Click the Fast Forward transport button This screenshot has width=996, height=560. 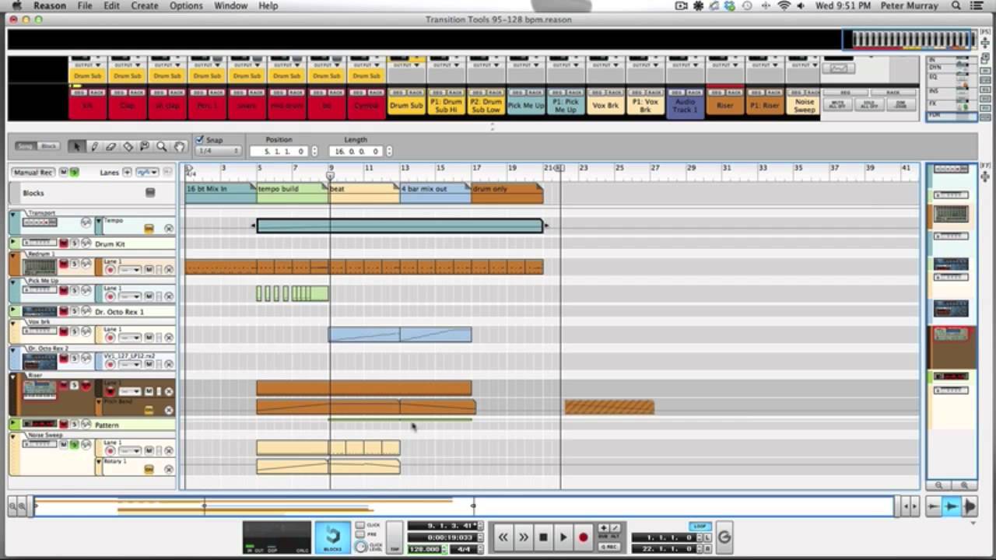524,537
